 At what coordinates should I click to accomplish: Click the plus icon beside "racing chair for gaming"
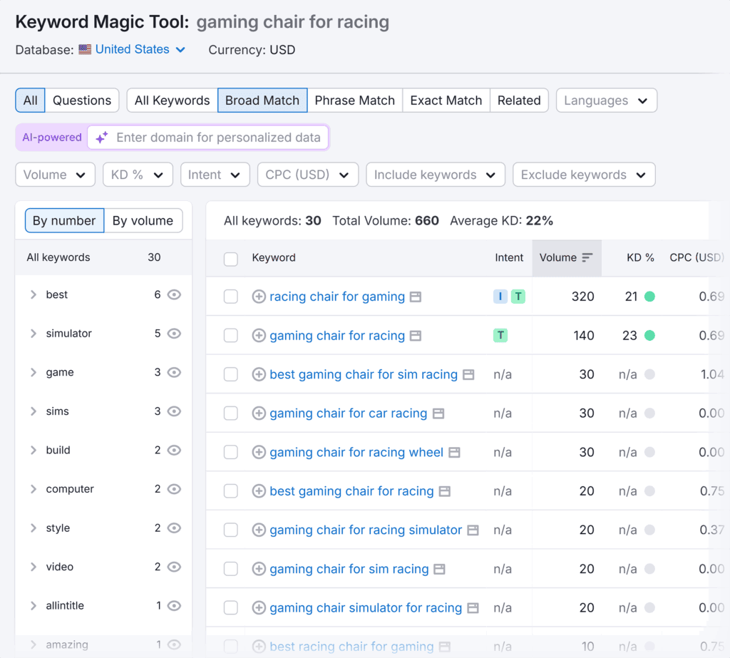tap(259, 296)
